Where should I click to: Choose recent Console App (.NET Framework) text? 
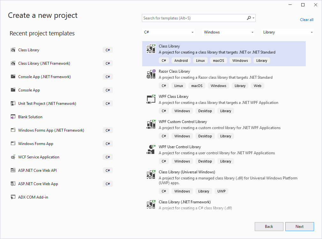tap(44, 77)
